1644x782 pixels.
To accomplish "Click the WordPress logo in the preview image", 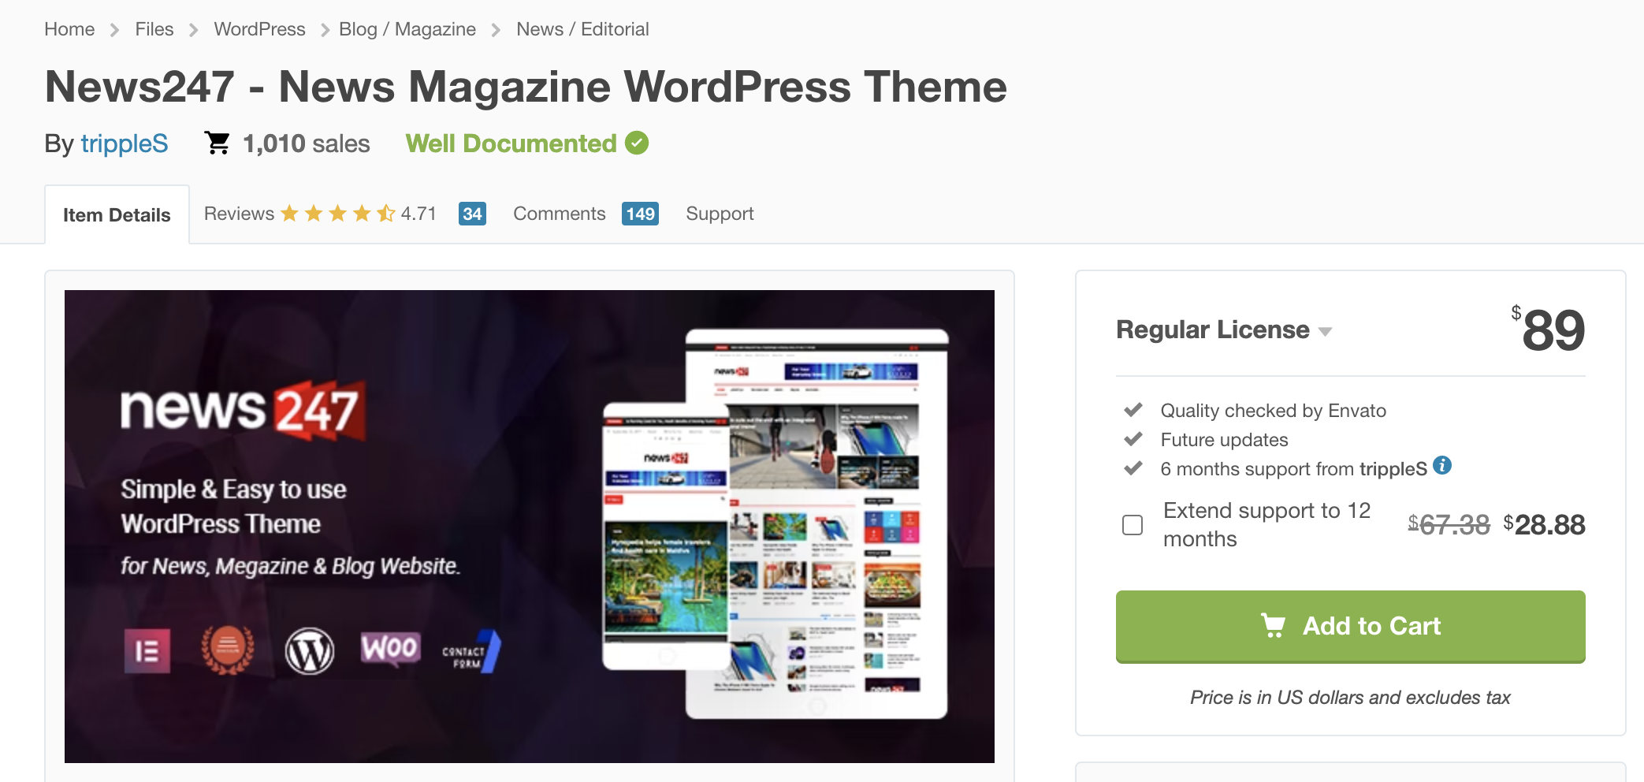I will pyautogui.click(x=310, y=651).
